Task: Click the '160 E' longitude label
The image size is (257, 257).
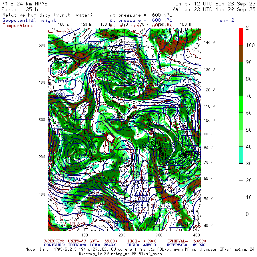Action: (x=86, y=25)
